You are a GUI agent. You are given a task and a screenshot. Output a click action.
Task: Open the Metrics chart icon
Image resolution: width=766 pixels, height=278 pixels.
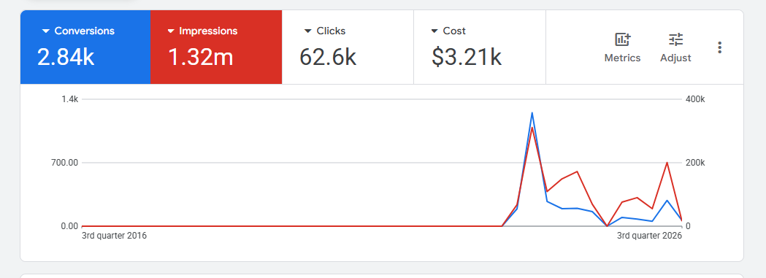pyautogui.click(x=622, y=39)
